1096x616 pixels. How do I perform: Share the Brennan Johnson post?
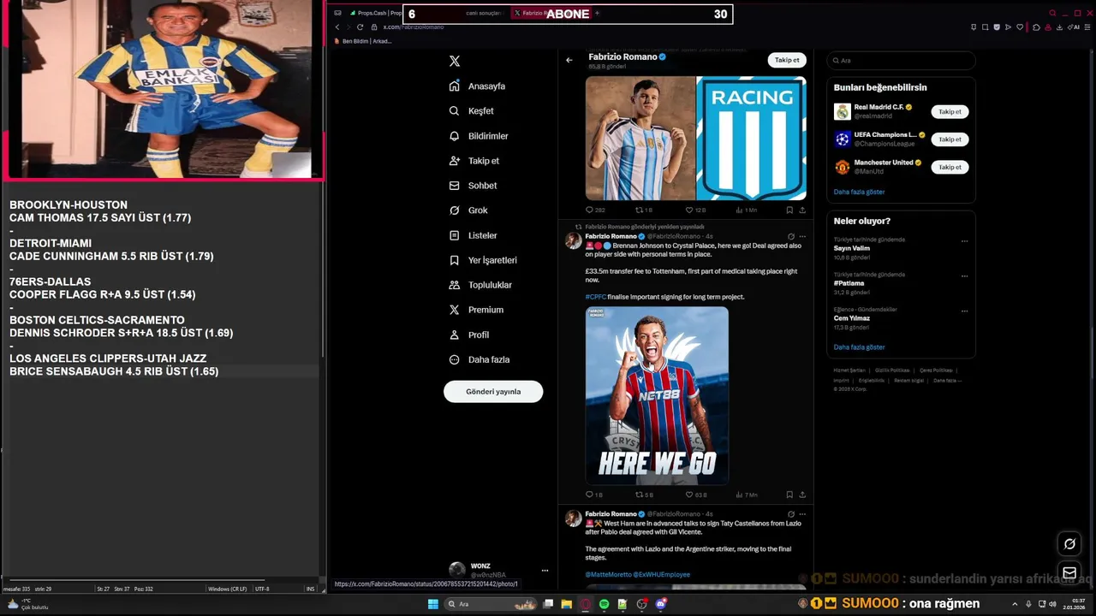click(802, 495)
